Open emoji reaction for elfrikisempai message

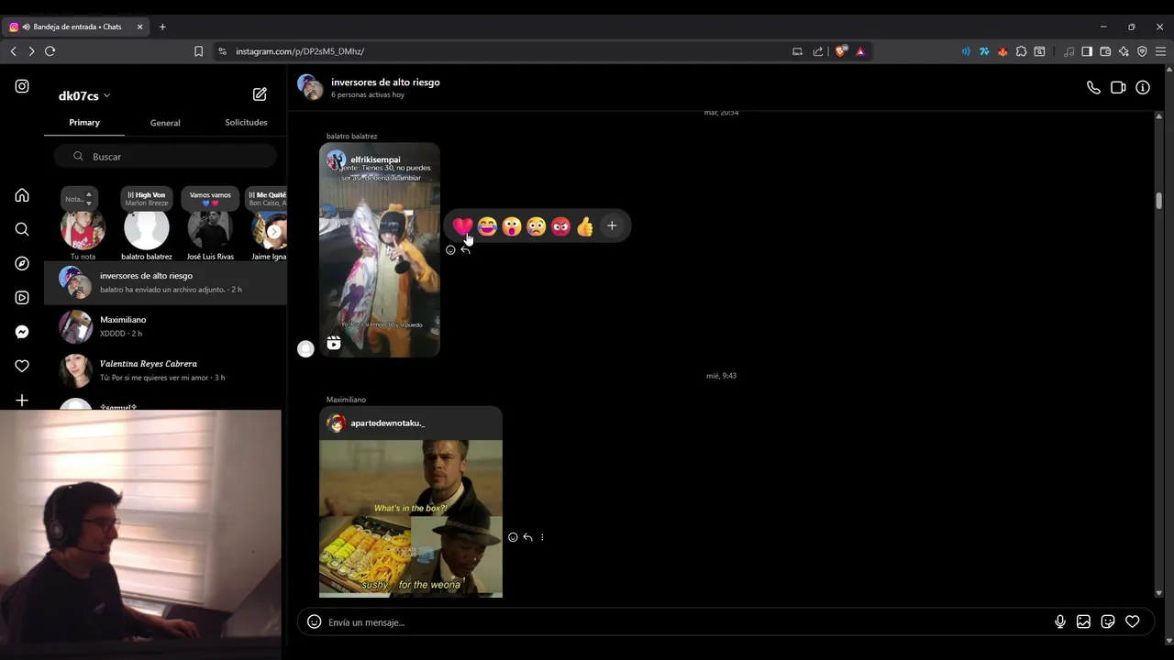(450, 250)
